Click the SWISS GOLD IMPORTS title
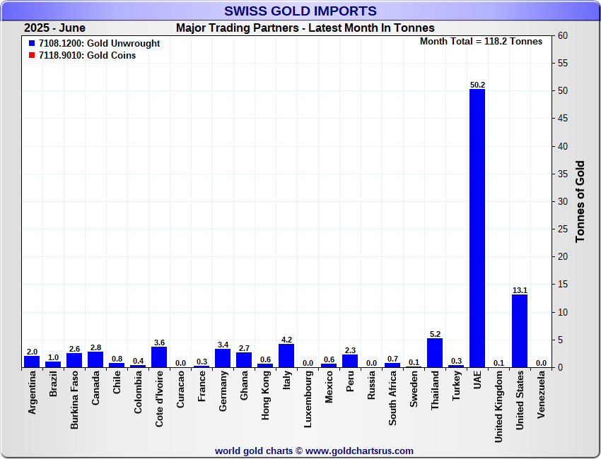Screen dimensions: 601x459 300,11
